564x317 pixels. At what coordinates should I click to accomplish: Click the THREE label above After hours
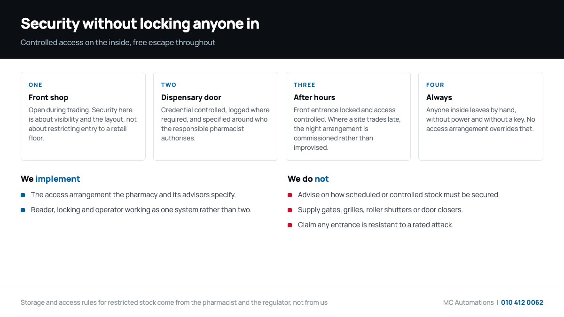pos(305,85)
